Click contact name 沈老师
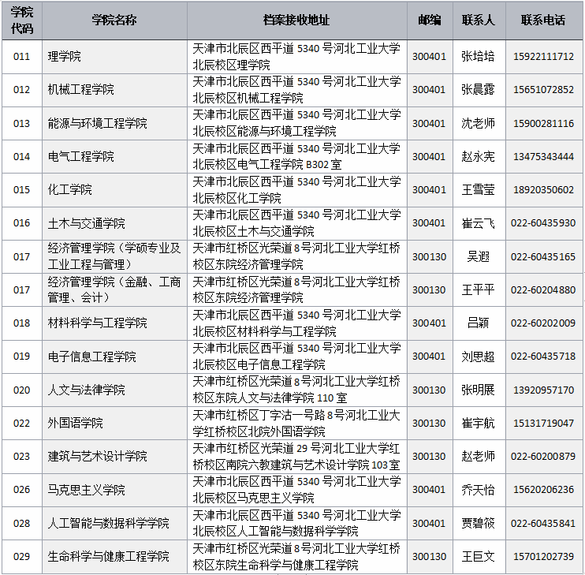Image resolution: width=585 pixels, height=575 pixels. click(x=479, y=123)
